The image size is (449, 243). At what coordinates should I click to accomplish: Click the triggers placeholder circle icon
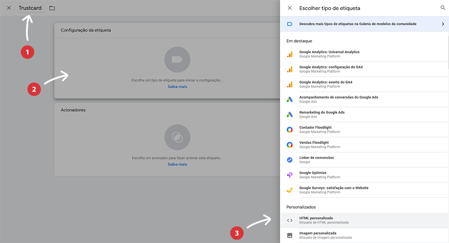177,137
